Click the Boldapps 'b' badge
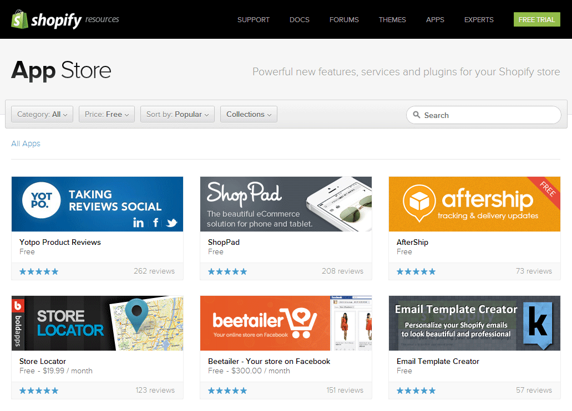 [x=18, y=305]
